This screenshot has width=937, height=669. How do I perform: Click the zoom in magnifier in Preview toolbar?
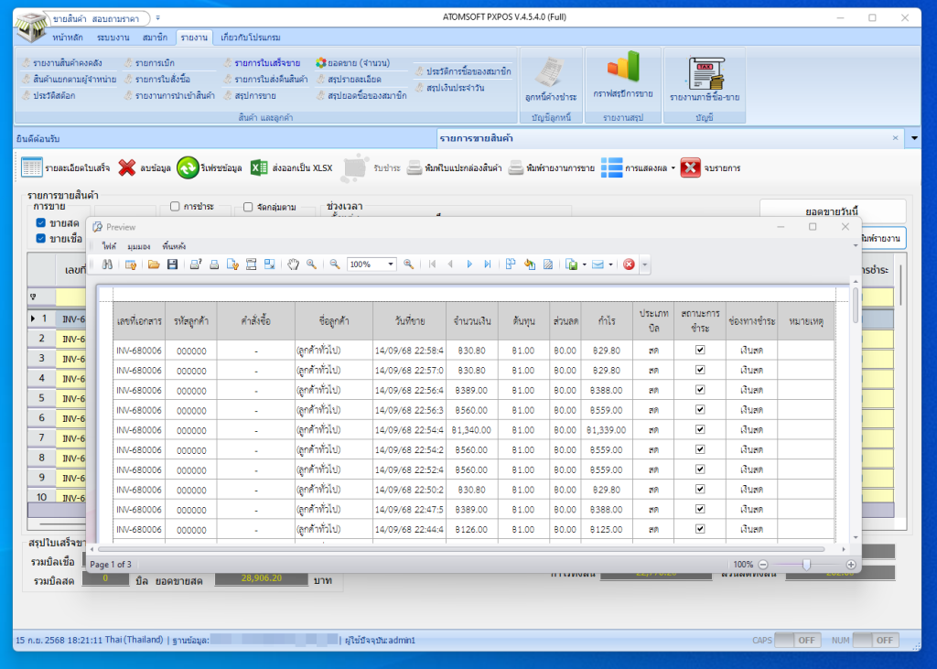tap(409, 264)
